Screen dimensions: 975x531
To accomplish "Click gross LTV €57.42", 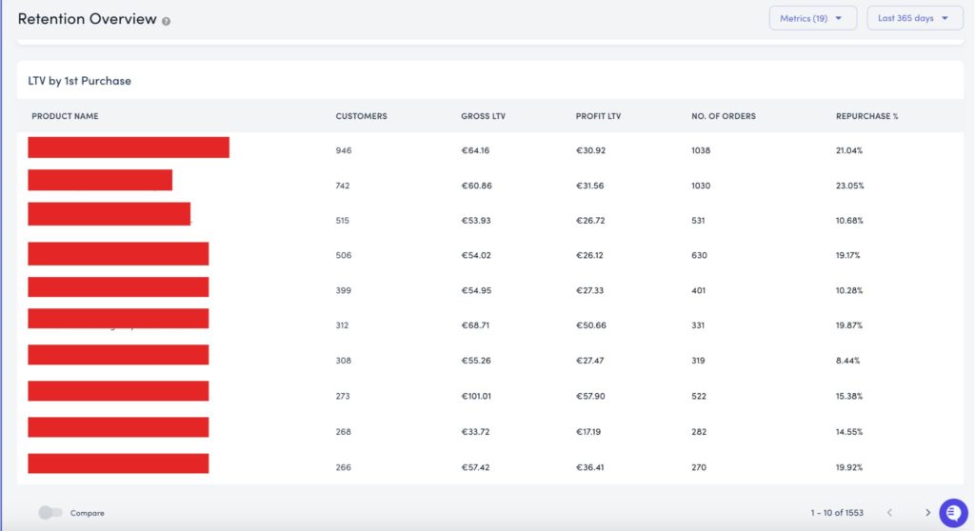I will click(475, 467).
